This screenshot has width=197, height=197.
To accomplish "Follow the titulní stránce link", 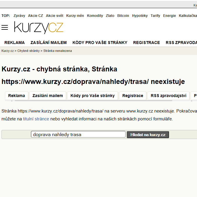I will click(36, 119).
